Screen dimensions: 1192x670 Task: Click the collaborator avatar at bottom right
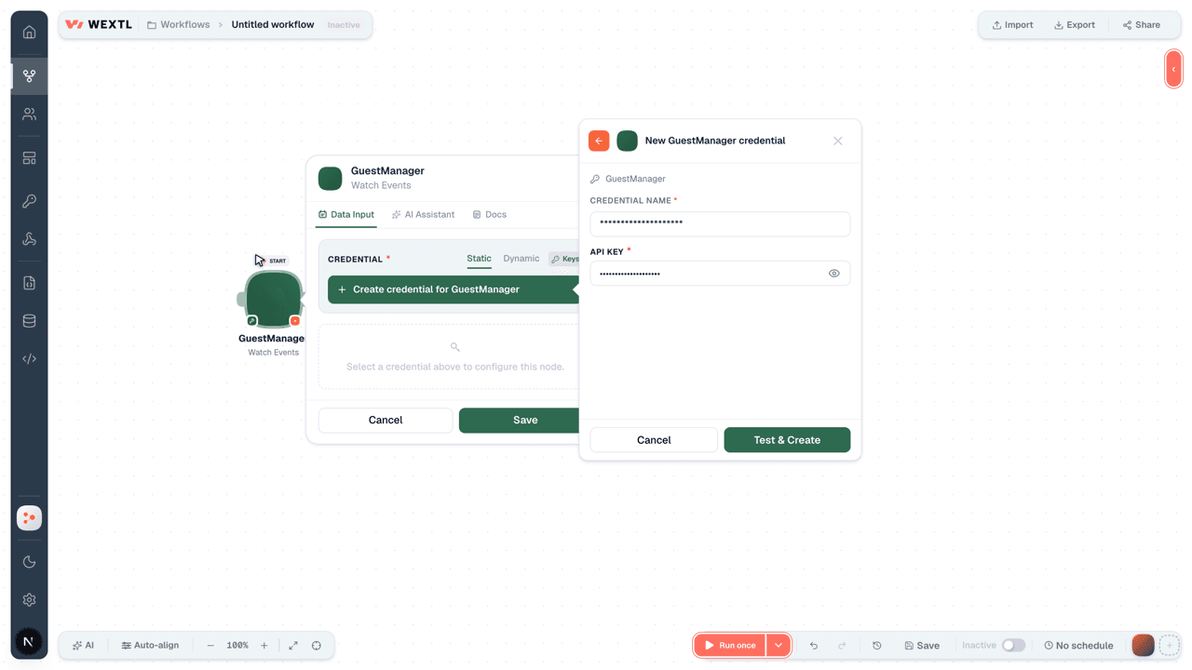pos(1143,645)
